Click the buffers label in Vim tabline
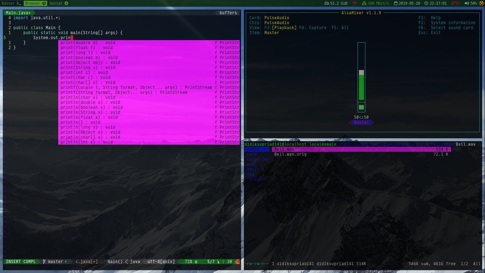485x273 pixels. pyautogui.click(x=228, y=13)
